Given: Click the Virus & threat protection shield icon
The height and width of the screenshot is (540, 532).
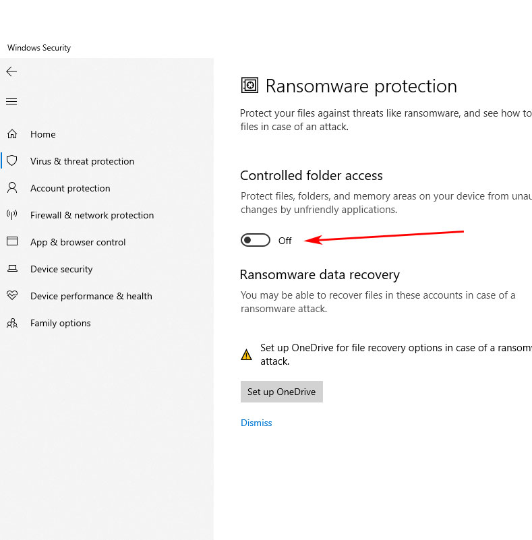Looking at the screenshot, I should coord(12,160).
